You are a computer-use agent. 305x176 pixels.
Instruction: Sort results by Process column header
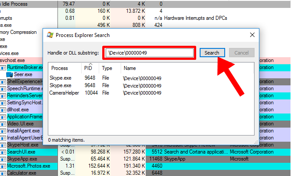pyautogui.click(x=59, y=68)
